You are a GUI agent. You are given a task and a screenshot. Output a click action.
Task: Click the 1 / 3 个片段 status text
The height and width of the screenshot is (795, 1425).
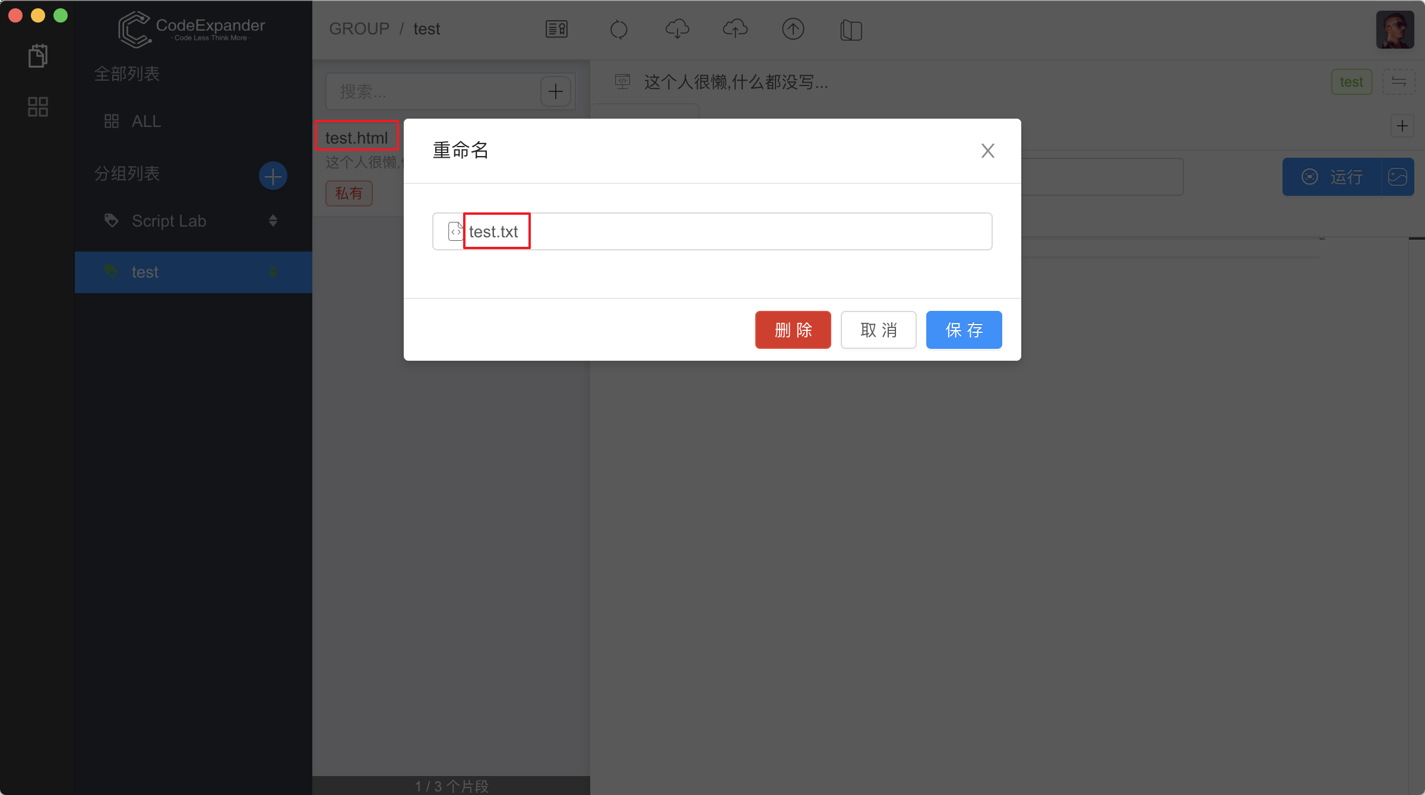click(x=451, y=786)
